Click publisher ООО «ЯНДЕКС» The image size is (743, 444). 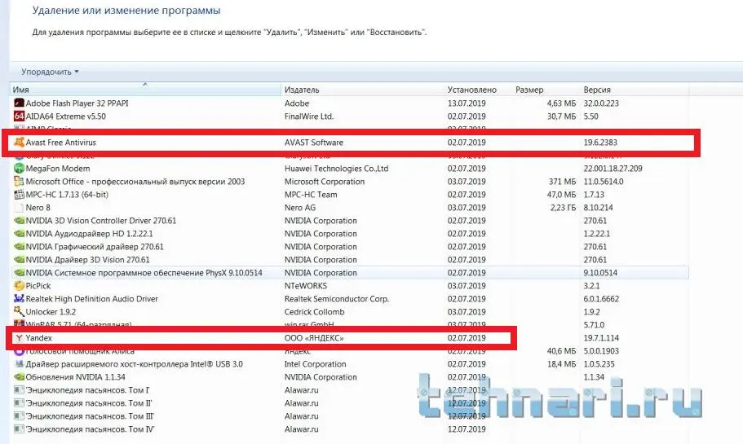(314, 338)
